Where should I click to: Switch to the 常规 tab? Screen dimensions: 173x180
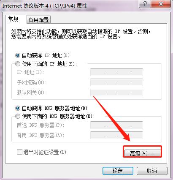click(x=14, y=19)
